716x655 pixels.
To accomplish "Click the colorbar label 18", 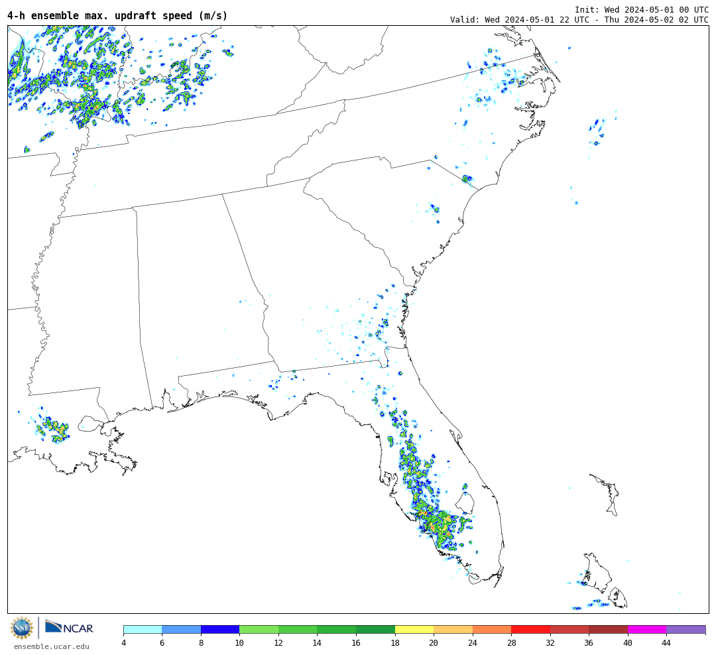I will click(x=395, y=643).
